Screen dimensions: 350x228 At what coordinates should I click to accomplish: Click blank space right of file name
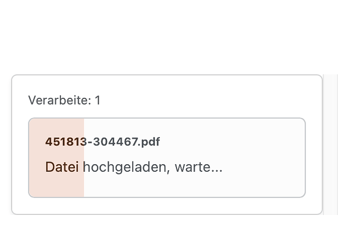pyautogui.click(x=230, y=142)
